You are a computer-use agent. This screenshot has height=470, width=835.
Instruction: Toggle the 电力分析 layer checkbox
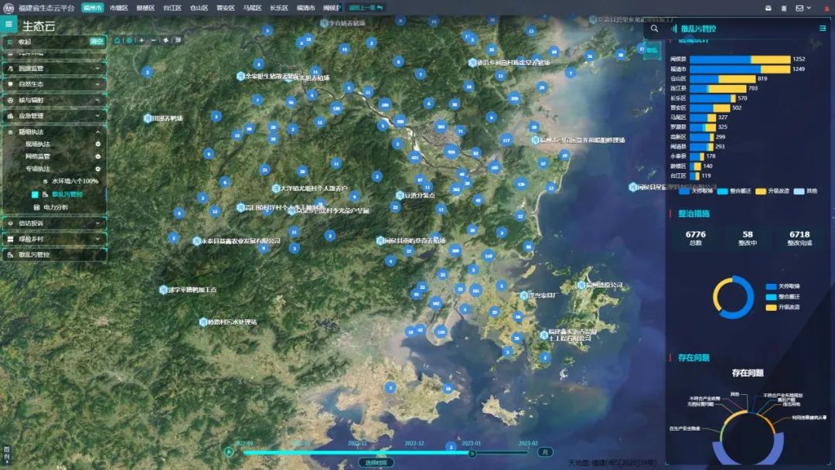tap(36, 207)
